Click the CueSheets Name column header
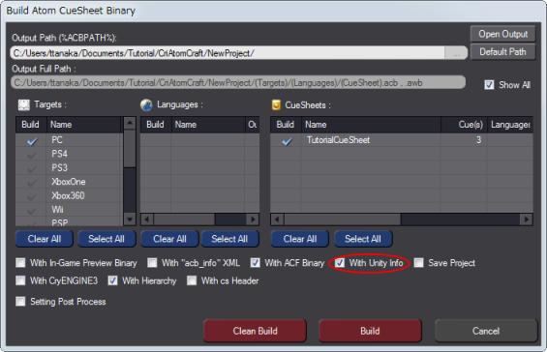 click(x=371, y=125)
